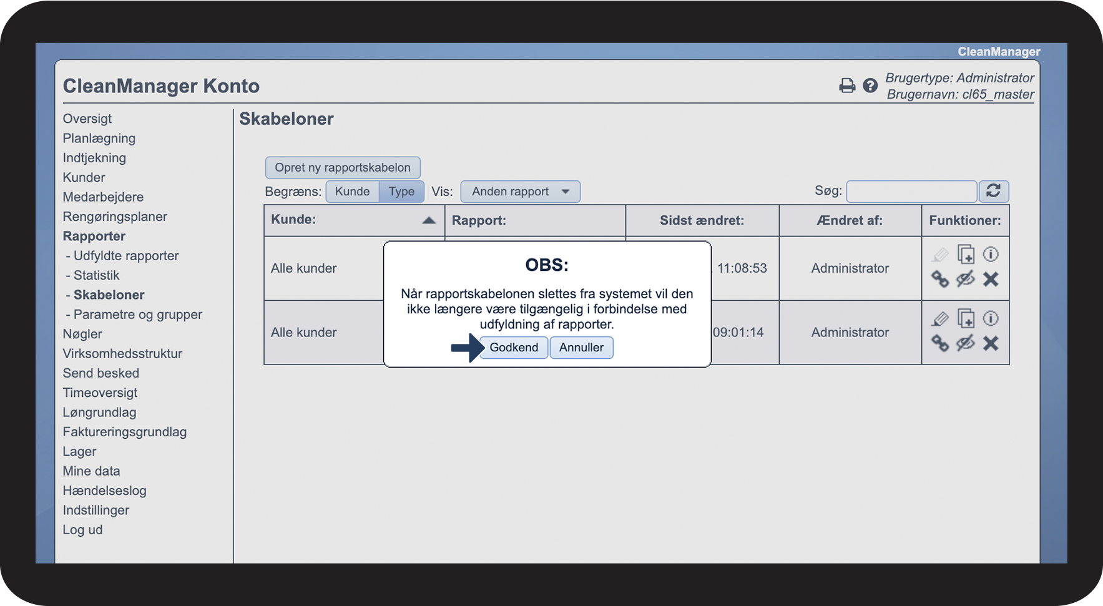
Task: Click the Søg search input field
Action: 911,192
